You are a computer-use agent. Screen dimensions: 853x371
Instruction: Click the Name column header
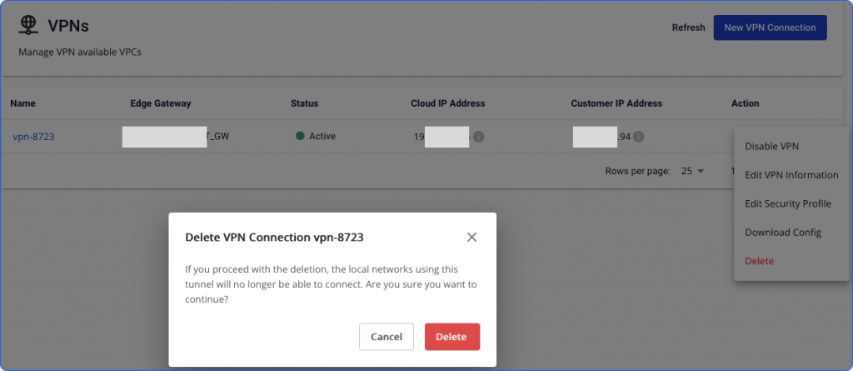tap(22, 103)
